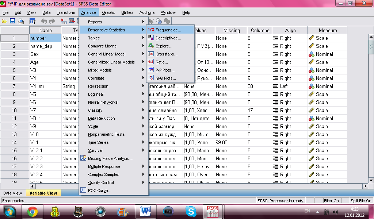The height and width of the screenshot is (219, 374).
Task: Select ROC Curve... menu entry
Action: (x=114, y=191)
